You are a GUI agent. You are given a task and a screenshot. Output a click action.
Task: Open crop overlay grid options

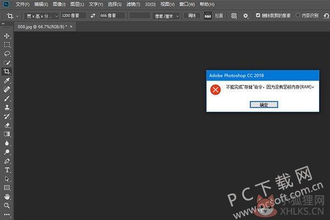click(x=234, y=16)
